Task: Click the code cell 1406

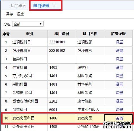Action: click(62, 118)
